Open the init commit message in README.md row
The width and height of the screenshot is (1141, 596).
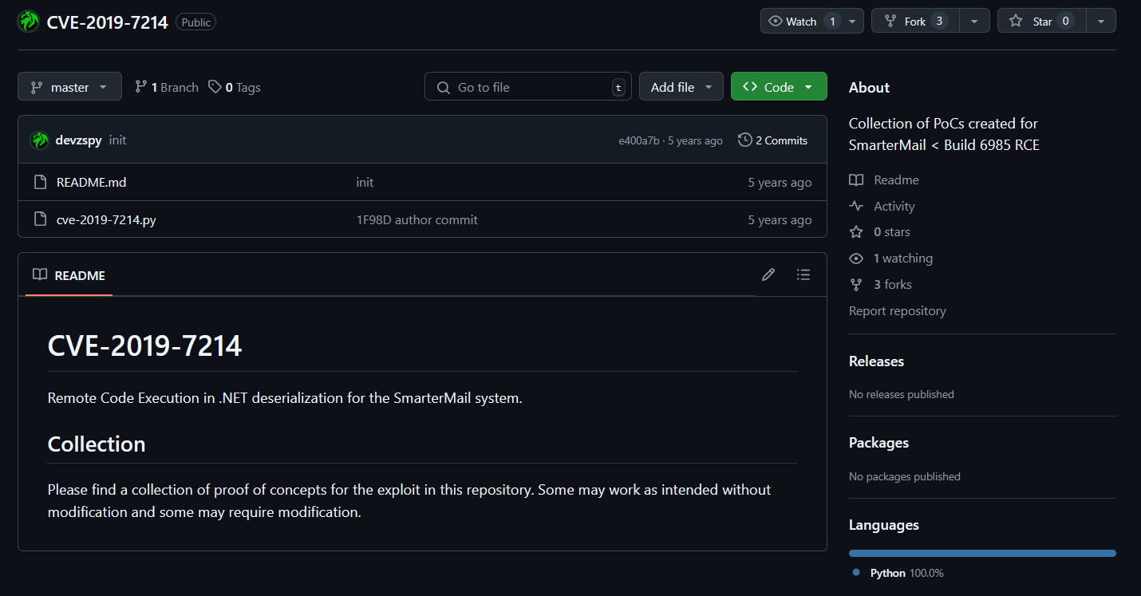365,182
